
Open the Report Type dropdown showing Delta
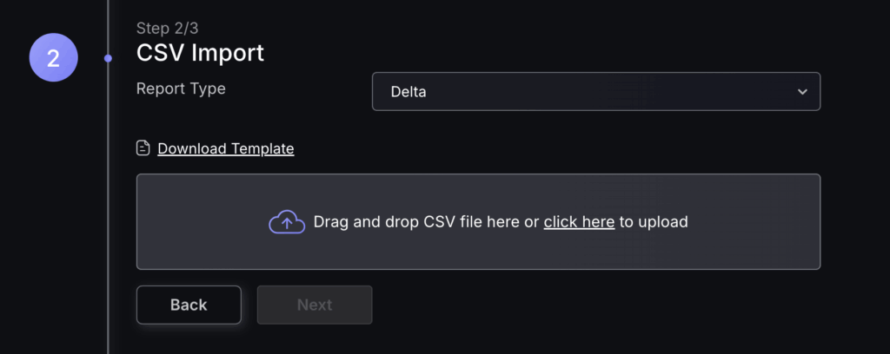click(595, 92)
